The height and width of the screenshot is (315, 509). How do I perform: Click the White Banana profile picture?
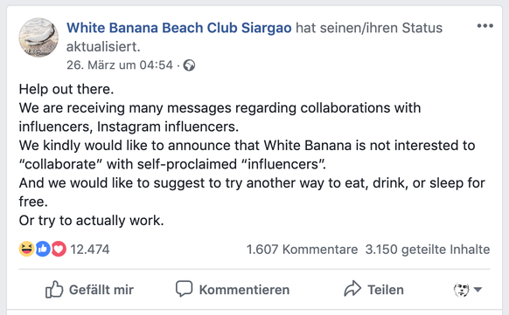click(38, 38)
